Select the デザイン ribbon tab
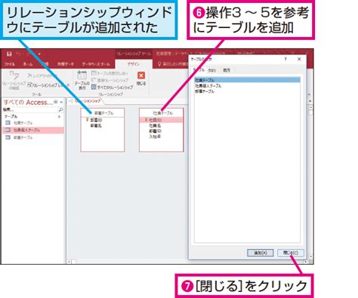358x298 pixels. click(134, 64)
